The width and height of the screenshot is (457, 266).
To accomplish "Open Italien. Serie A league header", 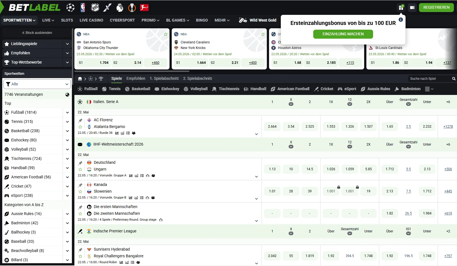I will click(106, 102).
